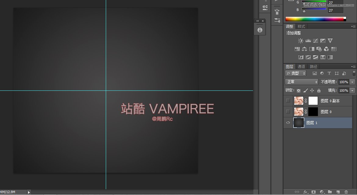357x195 pixels.
Task: Open the Adjustments panel flyout menu
Action: click(x=353, y=27)
